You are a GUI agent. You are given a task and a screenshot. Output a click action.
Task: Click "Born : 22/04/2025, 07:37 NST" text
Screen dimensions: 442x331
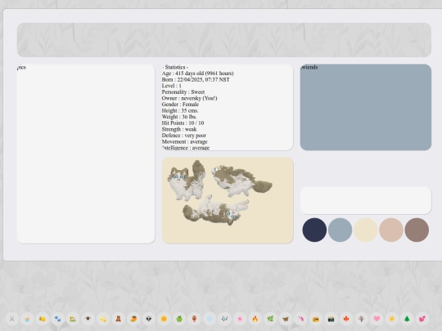pos(196,79)
